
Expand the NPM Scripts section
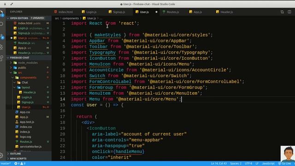[x=18, y=159]
